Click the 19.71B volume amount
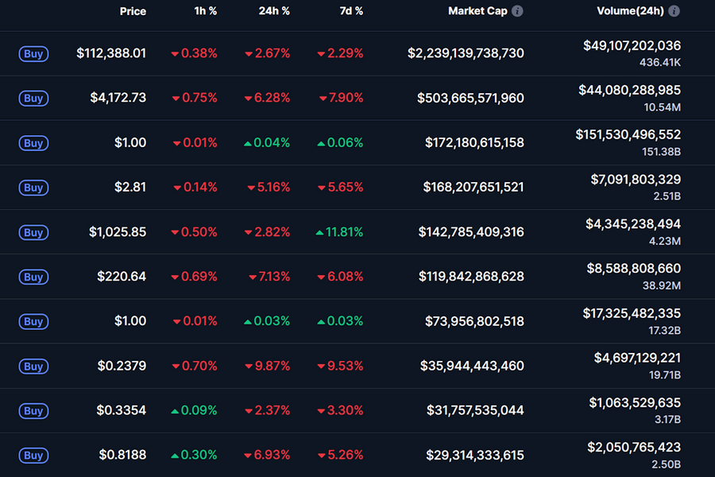This screenshot has height=477, width=715. coord(665,375)
